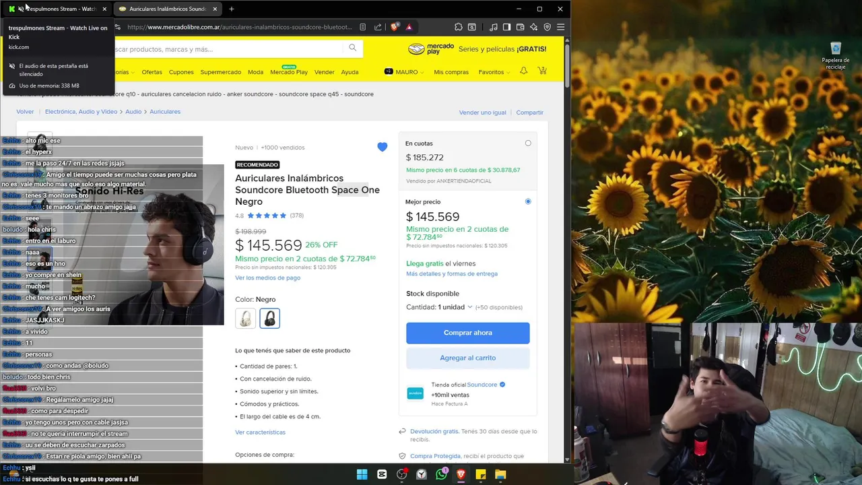Click Más detalles y formas de entrega

(x=452, y=273)
